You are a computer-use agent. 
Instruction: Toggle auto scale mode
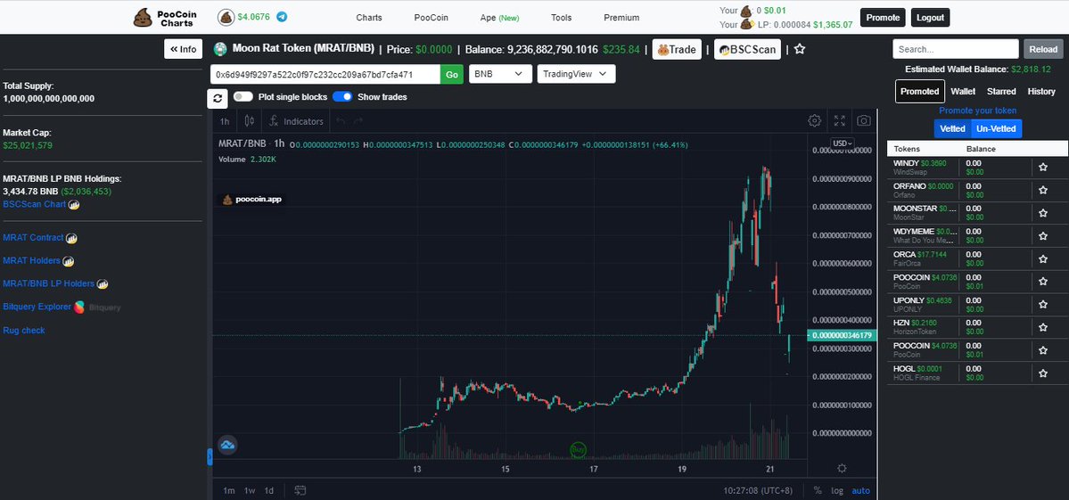pos(860,490)
